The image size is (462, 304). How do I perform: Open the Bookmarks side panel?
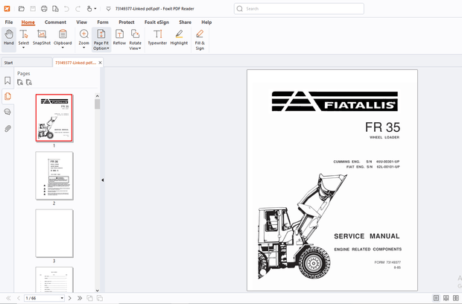7,80
